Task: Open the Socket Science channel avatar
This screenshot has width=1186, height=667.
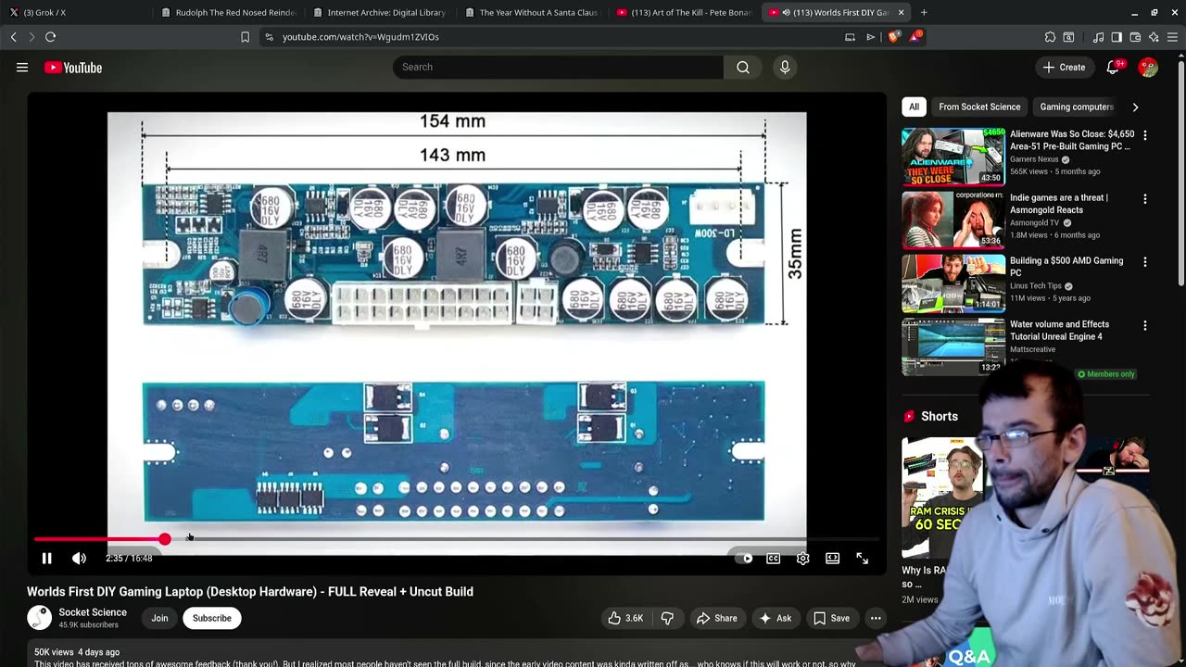Action: (39, 618)
